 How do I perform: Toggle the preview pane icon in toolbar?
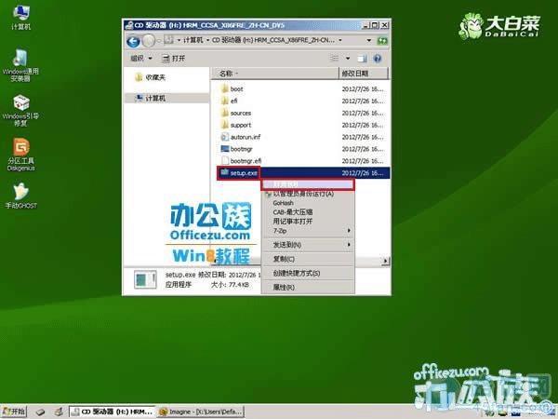tap(362, 59)
